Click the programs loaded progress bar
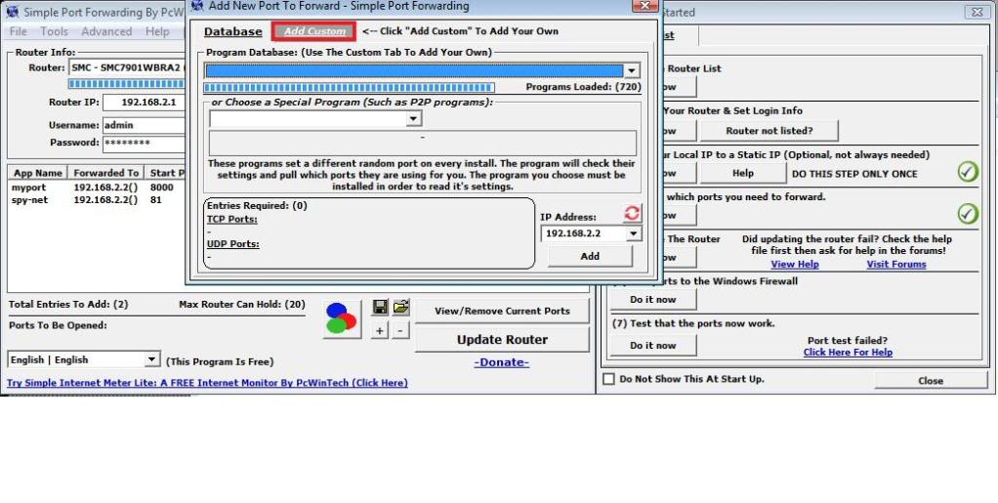998x503 pixels. 349,88
